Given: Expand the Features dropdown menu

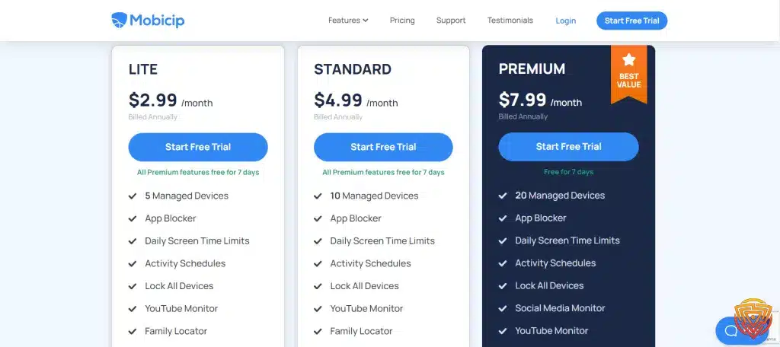Looking at the screenshot, I should [348, 21].
